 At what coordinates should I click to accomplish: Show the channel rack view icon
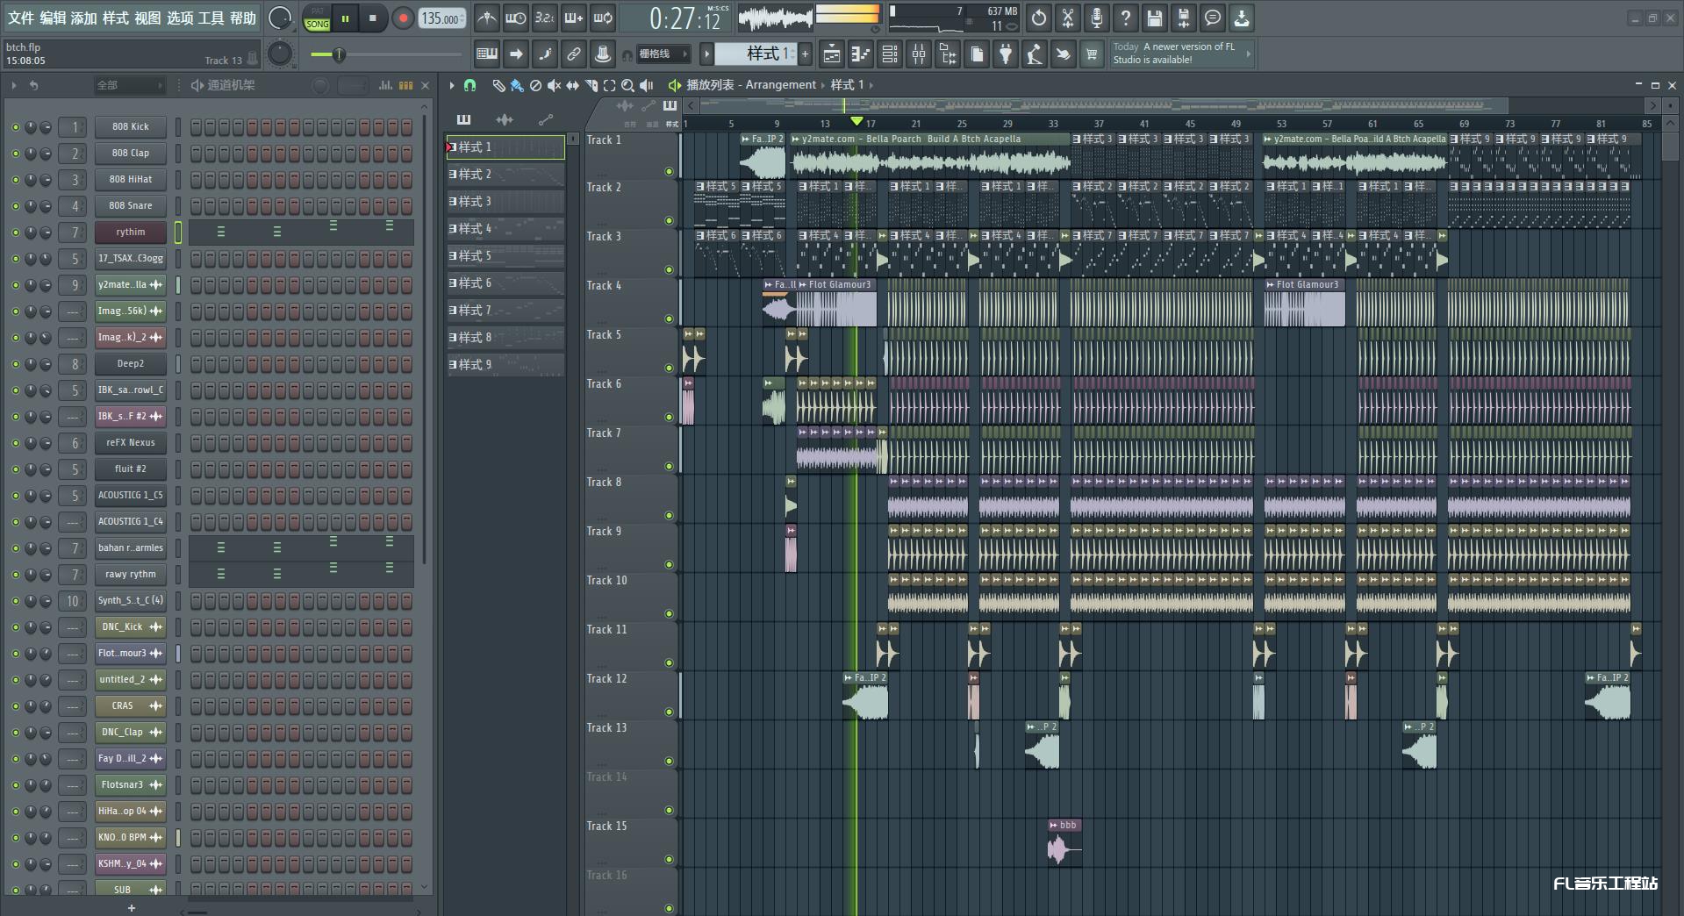point(890,54)
